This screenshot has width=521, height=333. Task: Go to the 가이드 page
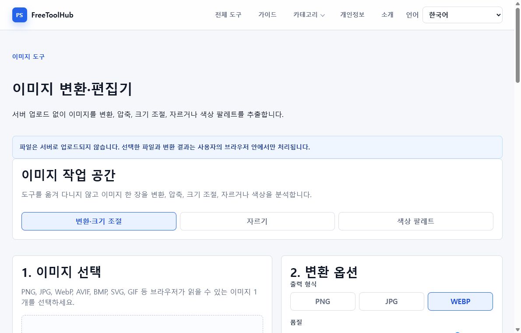click(268, 14)
